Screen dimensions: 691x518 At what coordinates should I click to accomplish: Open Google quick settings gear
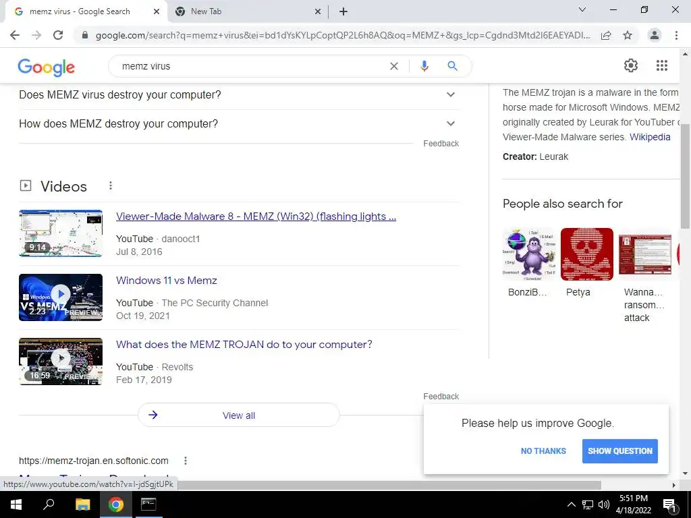click(x=631, y=65)
